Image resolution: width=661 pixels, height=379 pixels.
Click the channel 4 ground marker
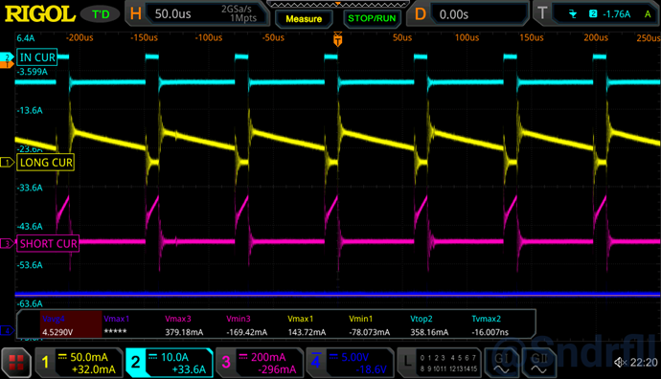tap(7, 330)
